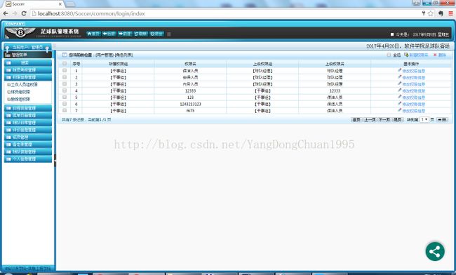Go to 首页 home in the header toolbar

point(93,34)
